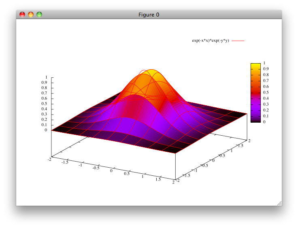Grab the window resize grip corner
The image size is (298, 228).
coord(279,203)
